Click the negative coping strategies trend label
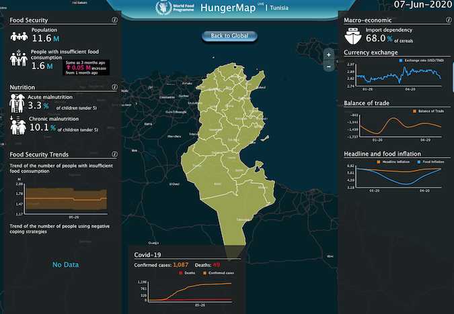The width and height of the screenshot is (454, 314). 60,229
